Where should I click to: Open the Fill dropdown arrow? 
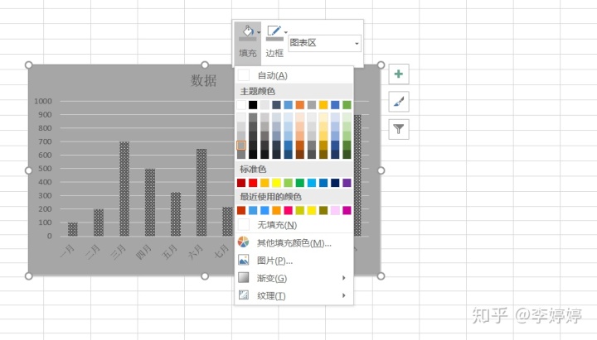click(259, 32)
